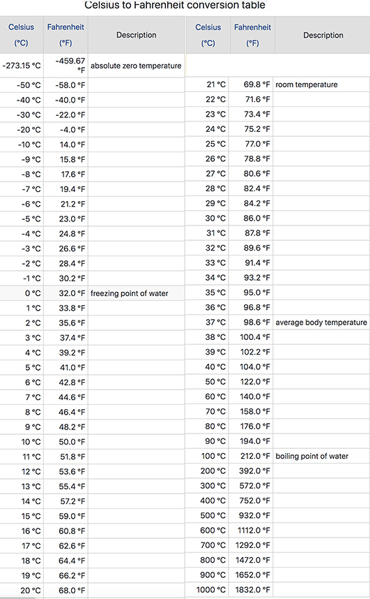The width and height of the screenshot is (370, 599).
Task: Click the -40.0 °F cell
Action: [65, 100]
